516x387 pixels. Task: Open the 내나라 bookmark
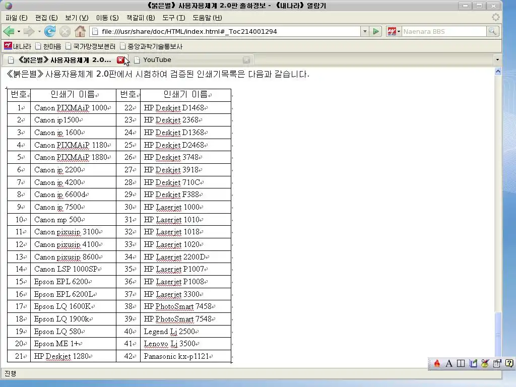click(x=18, y=46)
